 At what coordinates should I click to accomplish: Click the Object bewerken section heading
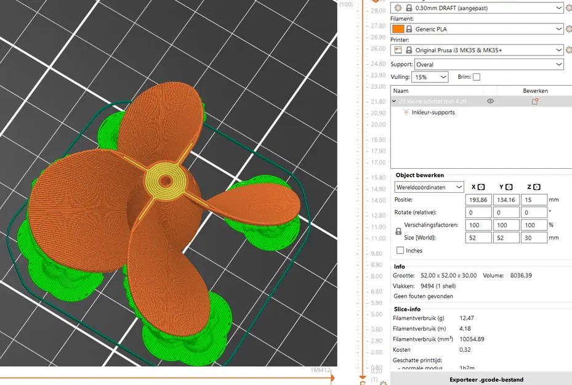point(419,175)
